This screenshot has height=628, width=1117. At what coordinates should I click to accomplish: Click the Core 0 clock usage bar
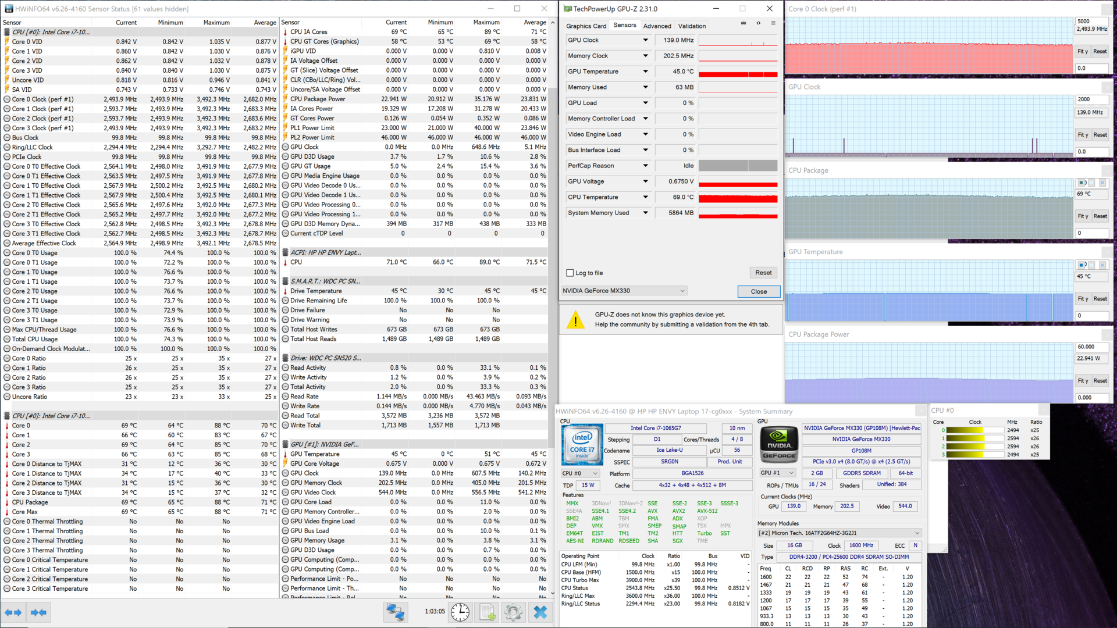[x=974, y=431]
